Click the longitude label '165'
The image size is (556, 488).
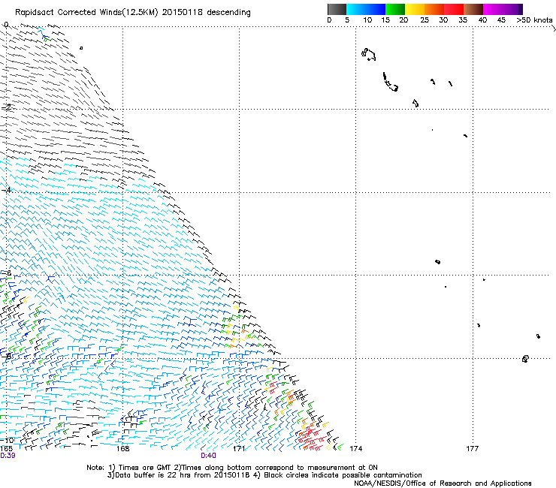pyautogui.click(x=6, y=449)
